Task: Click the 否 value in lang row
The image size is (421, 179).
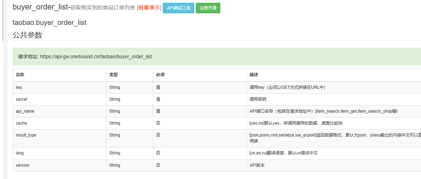Action: point(158,153)
